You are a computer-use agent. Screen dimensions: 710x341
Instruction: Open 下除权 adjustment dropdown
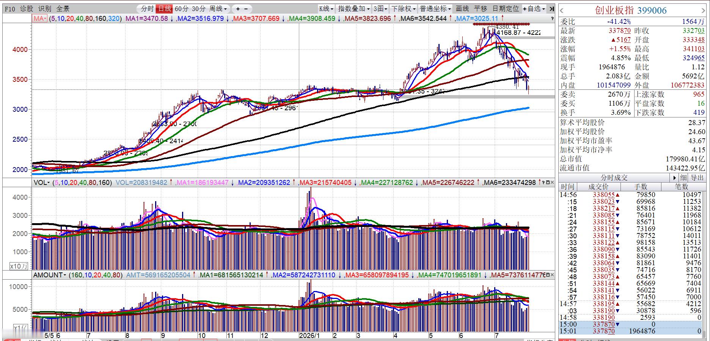(404, 9)
